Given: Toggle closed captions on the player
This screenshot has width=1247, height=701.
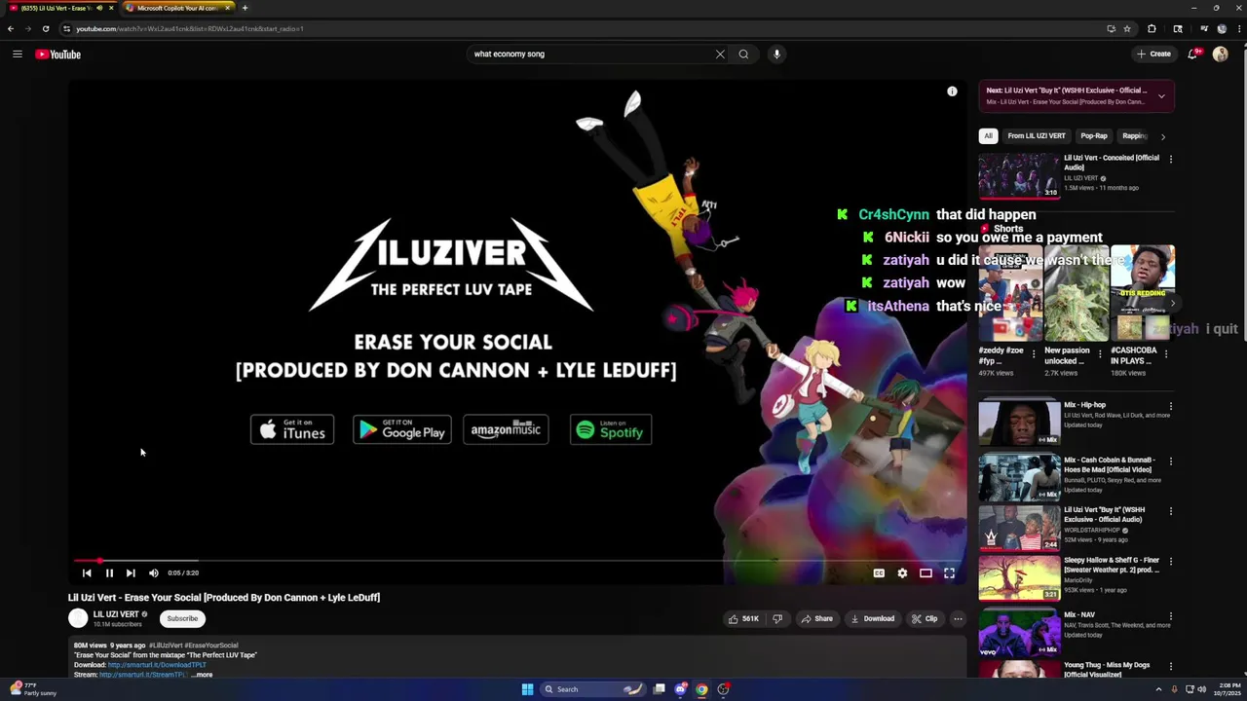Looking at the screenshot, I should coord(879,573).
